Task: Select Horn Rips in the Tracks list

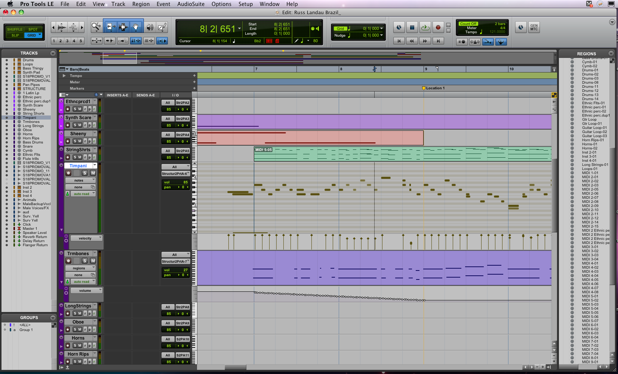Action: (31, 138)
